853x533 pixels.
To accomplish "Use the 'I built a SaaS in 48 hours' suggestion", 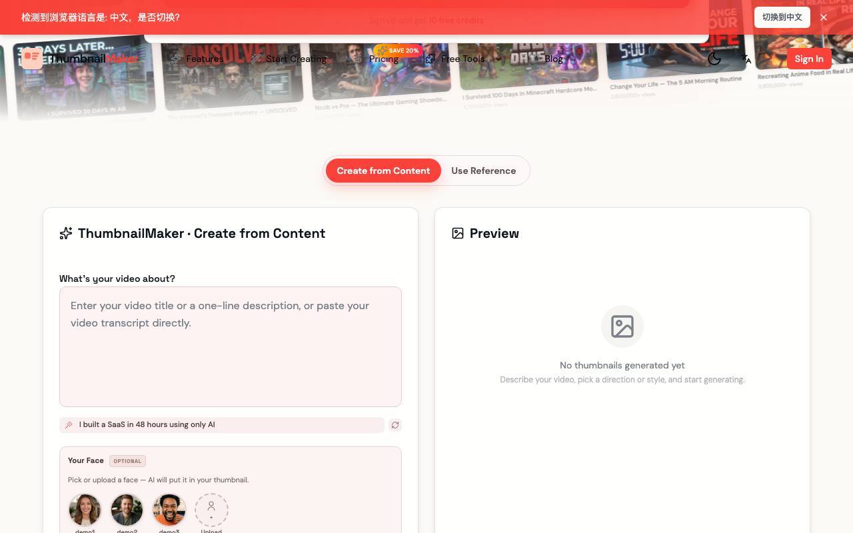I will tap(222, 425).
